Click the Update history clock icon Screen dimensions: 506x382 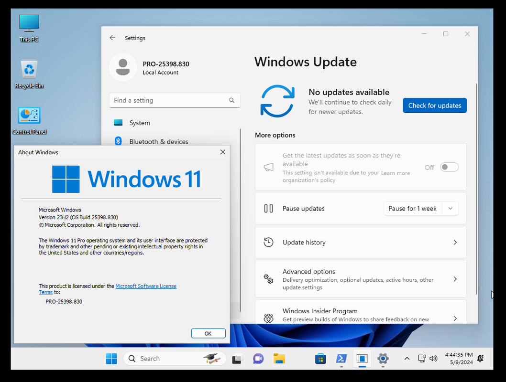click(268, 242)
